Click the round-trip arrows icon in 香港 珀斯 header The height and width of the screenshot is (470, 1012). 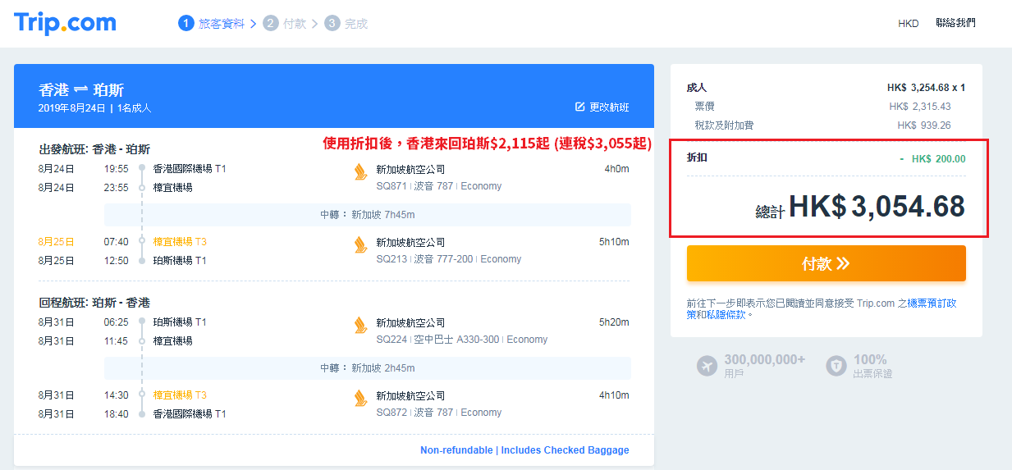pyautogui.click(x=80, y=89)
